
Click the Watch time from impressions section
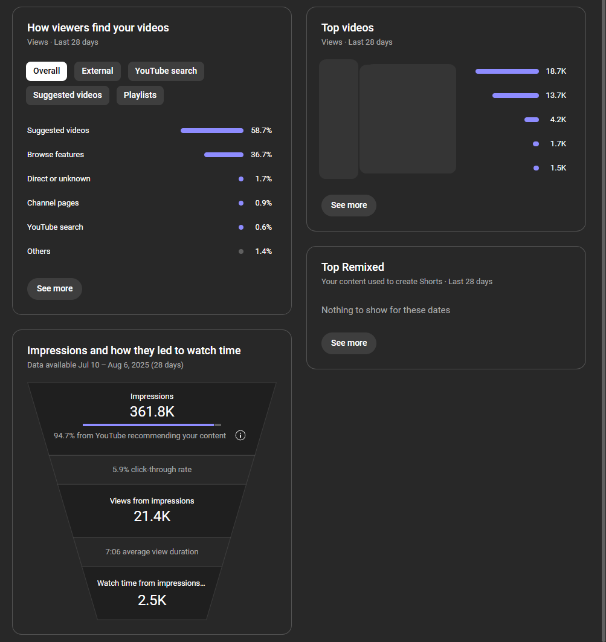tap(152, 593)
